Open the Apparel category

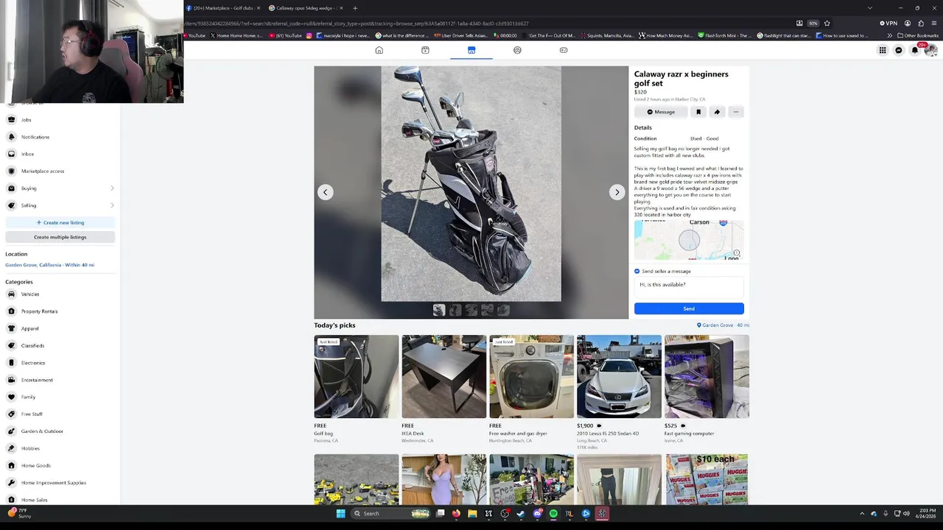pyautogui.click(x=60, y=328)
